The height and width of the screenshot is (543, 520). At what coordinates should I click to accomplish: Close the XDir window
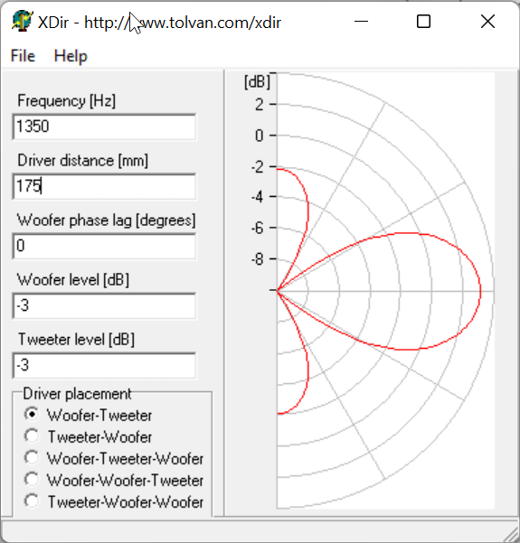(x=487, y=22)
